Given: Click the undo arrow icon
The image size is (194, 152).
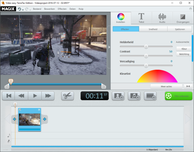Looking at the screenshot, I should tap(19, 9).
